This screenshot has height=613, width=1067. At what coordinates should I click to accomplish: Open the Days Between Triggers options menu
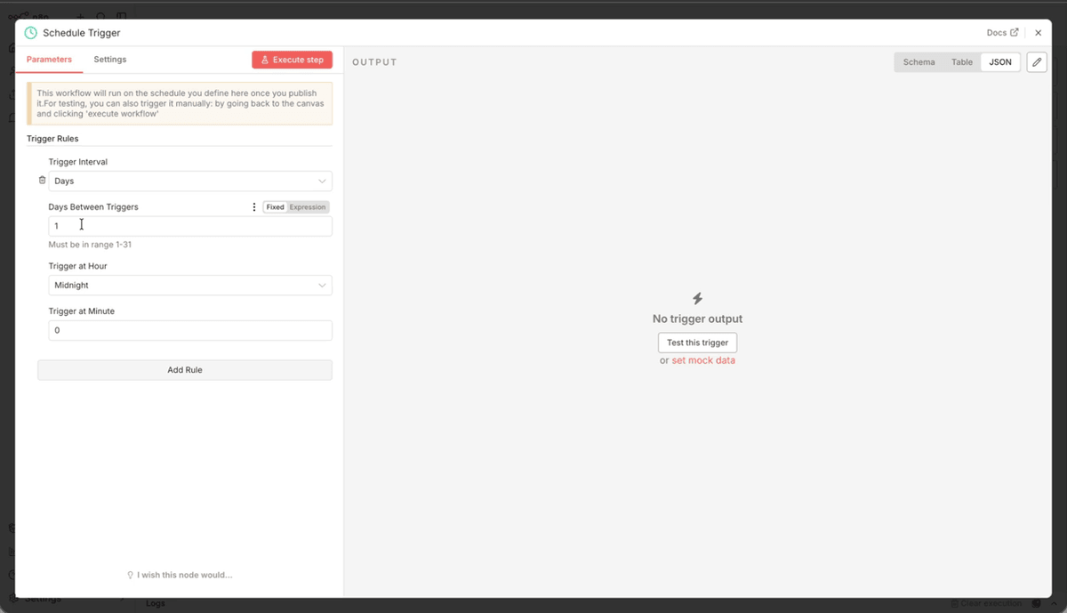(x=254, y=206)
